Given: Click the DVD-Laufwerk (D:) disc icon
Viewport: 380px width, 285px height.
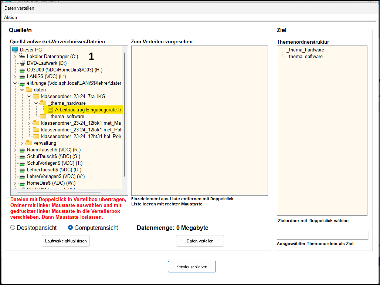Looking at the screenshot, I should 22,63.
